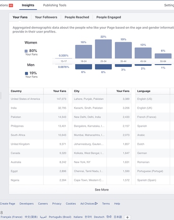
Task: Click the Women 18-24 bar showing 16%
Action: tap(84, 51)
